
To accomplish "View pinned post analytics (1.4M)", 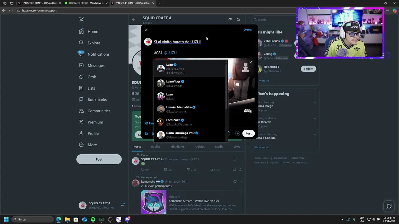I will coord(214,170).
